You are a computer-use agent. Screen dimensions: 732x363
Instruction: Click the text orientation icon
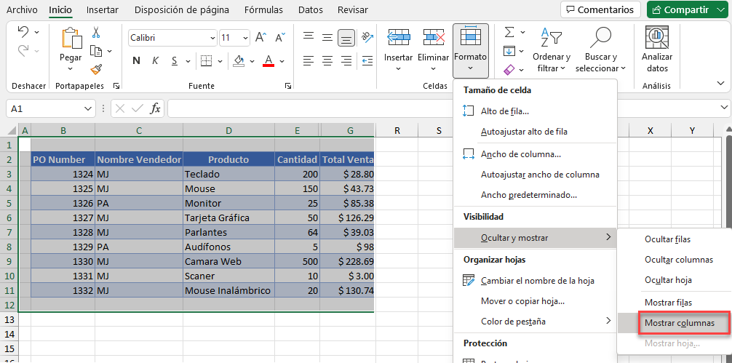[367, 37]
